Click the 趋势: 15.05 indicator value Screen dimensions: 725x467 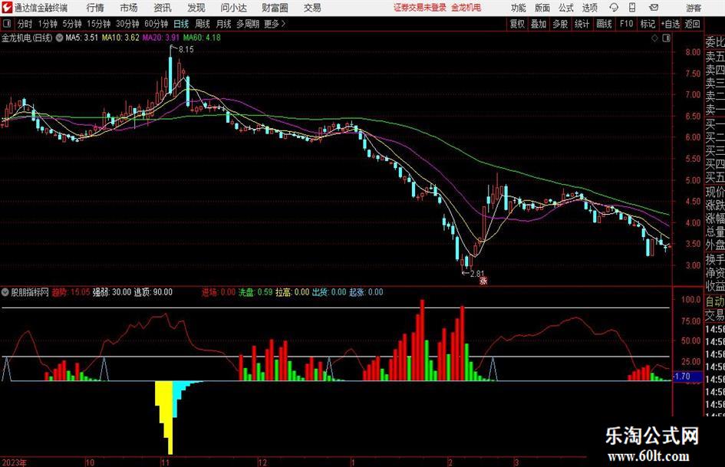(x=71, y=292)
